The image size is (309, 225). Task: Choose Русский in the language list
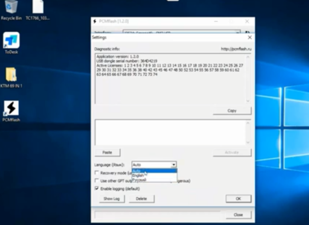pyautogui.click(x=154, y=180)
